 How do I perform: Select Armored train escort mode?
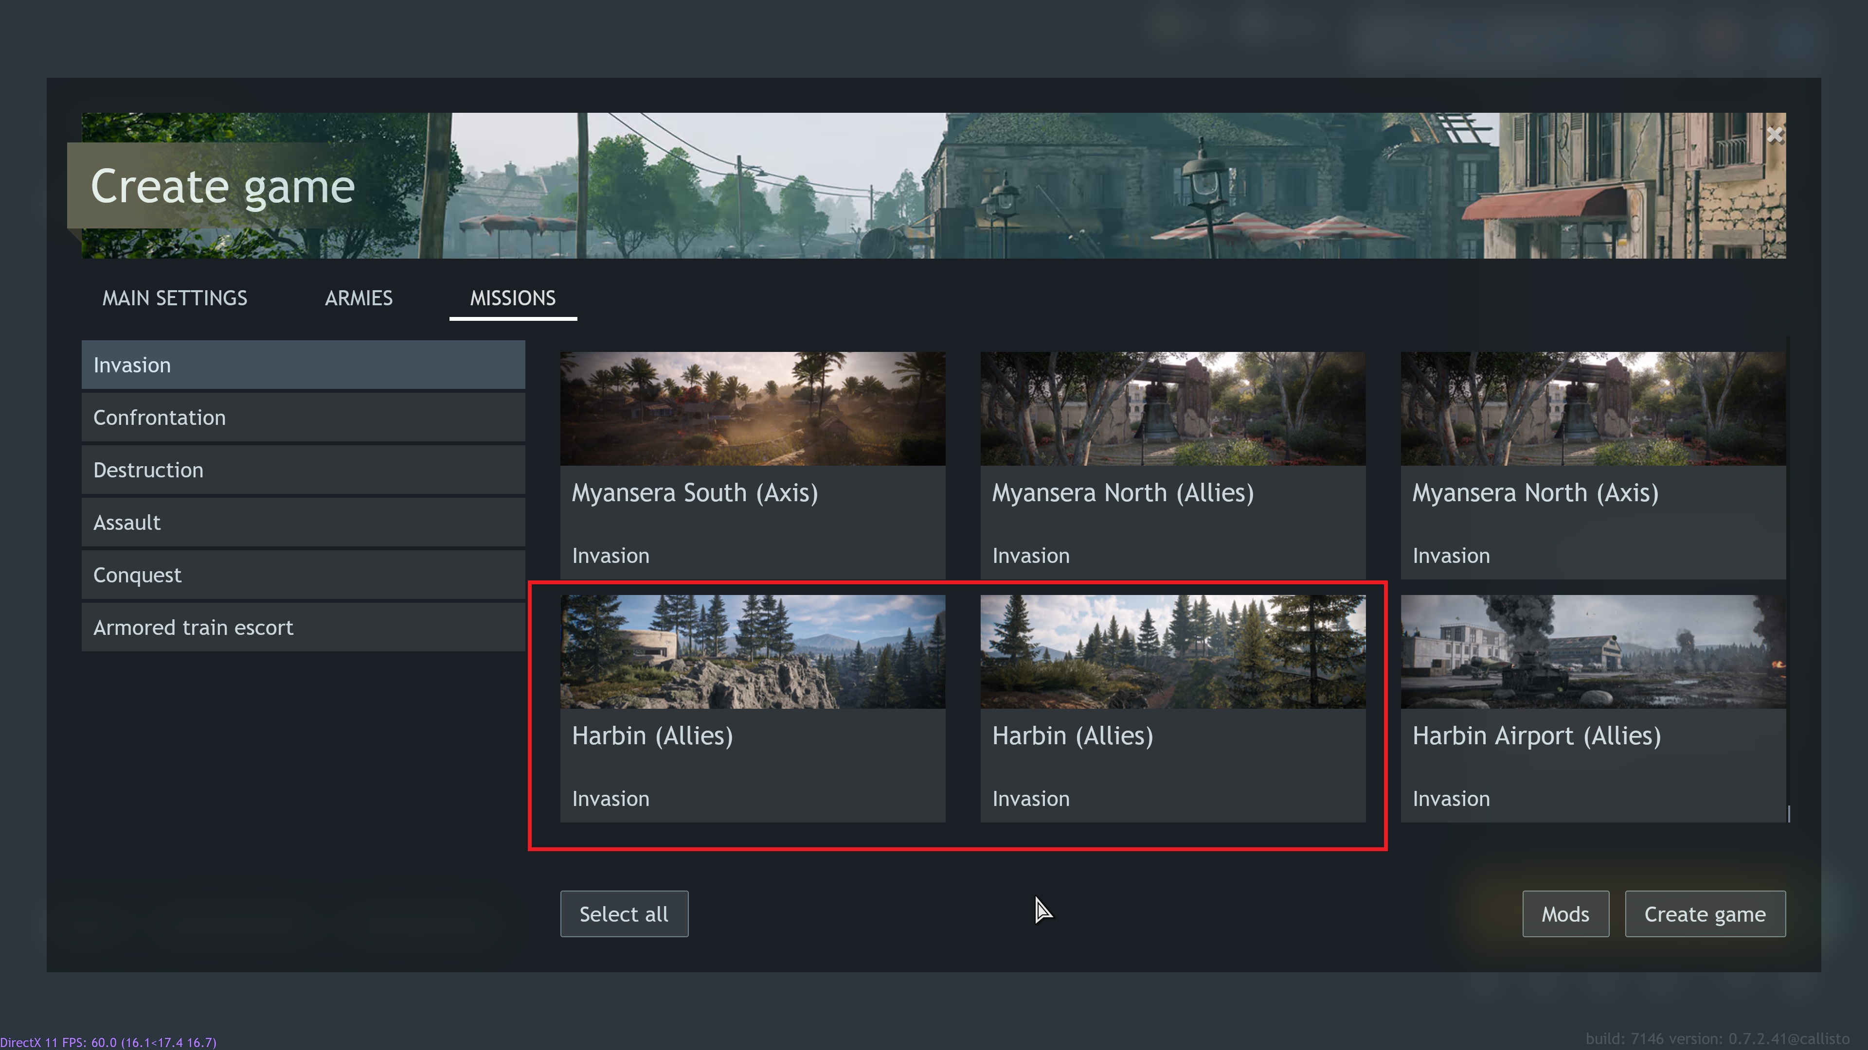303,627
